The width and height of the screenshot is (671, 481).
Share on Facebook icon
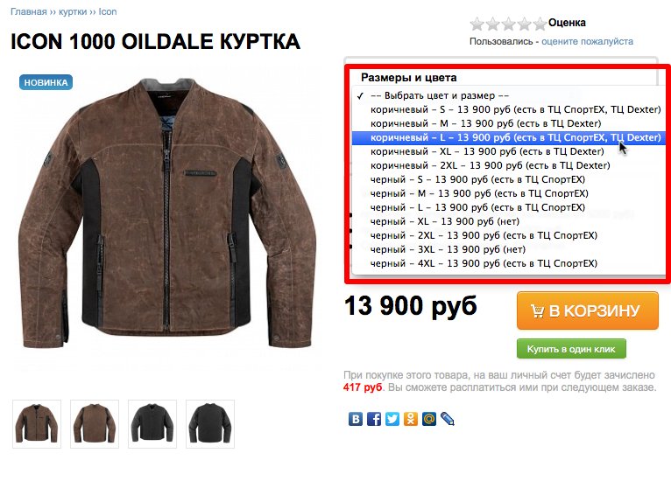(373, 419)
